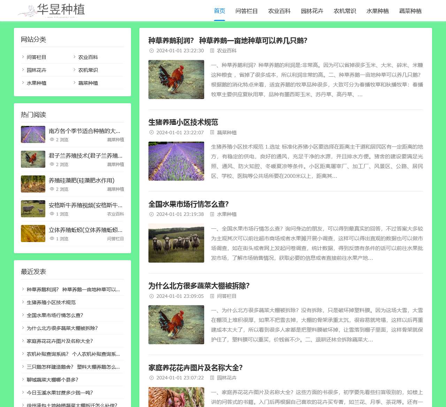Click view-count eye icon under 立体养殖蚯蚓 post
The width and height of the screenshot is (446, 407).
pos(52,239)
